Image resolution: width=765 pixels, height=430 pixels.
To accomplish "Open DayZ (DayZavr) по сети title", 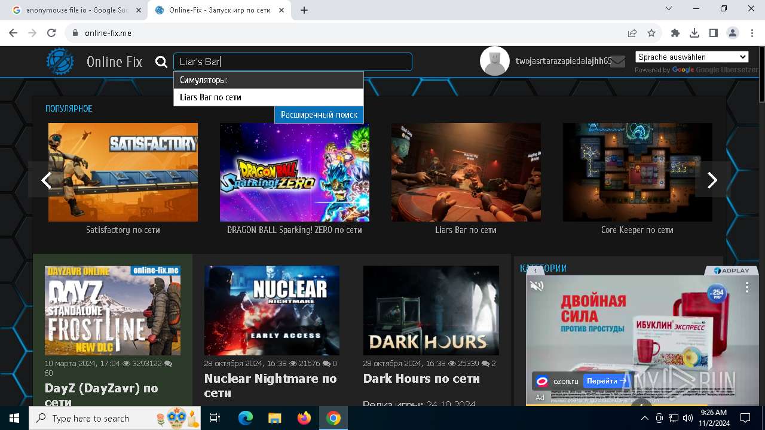I will 102,394.
